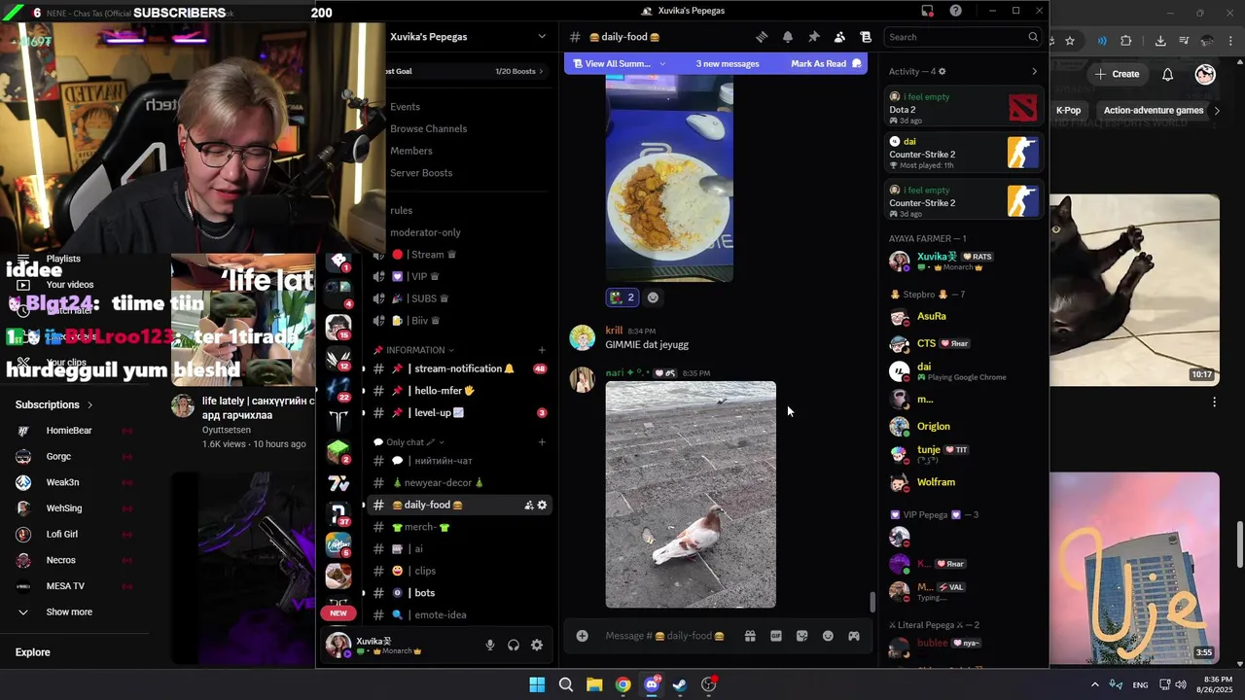1245x700 pixels.
Task: Open Browse Channels
Action: [x=428, y=128]
